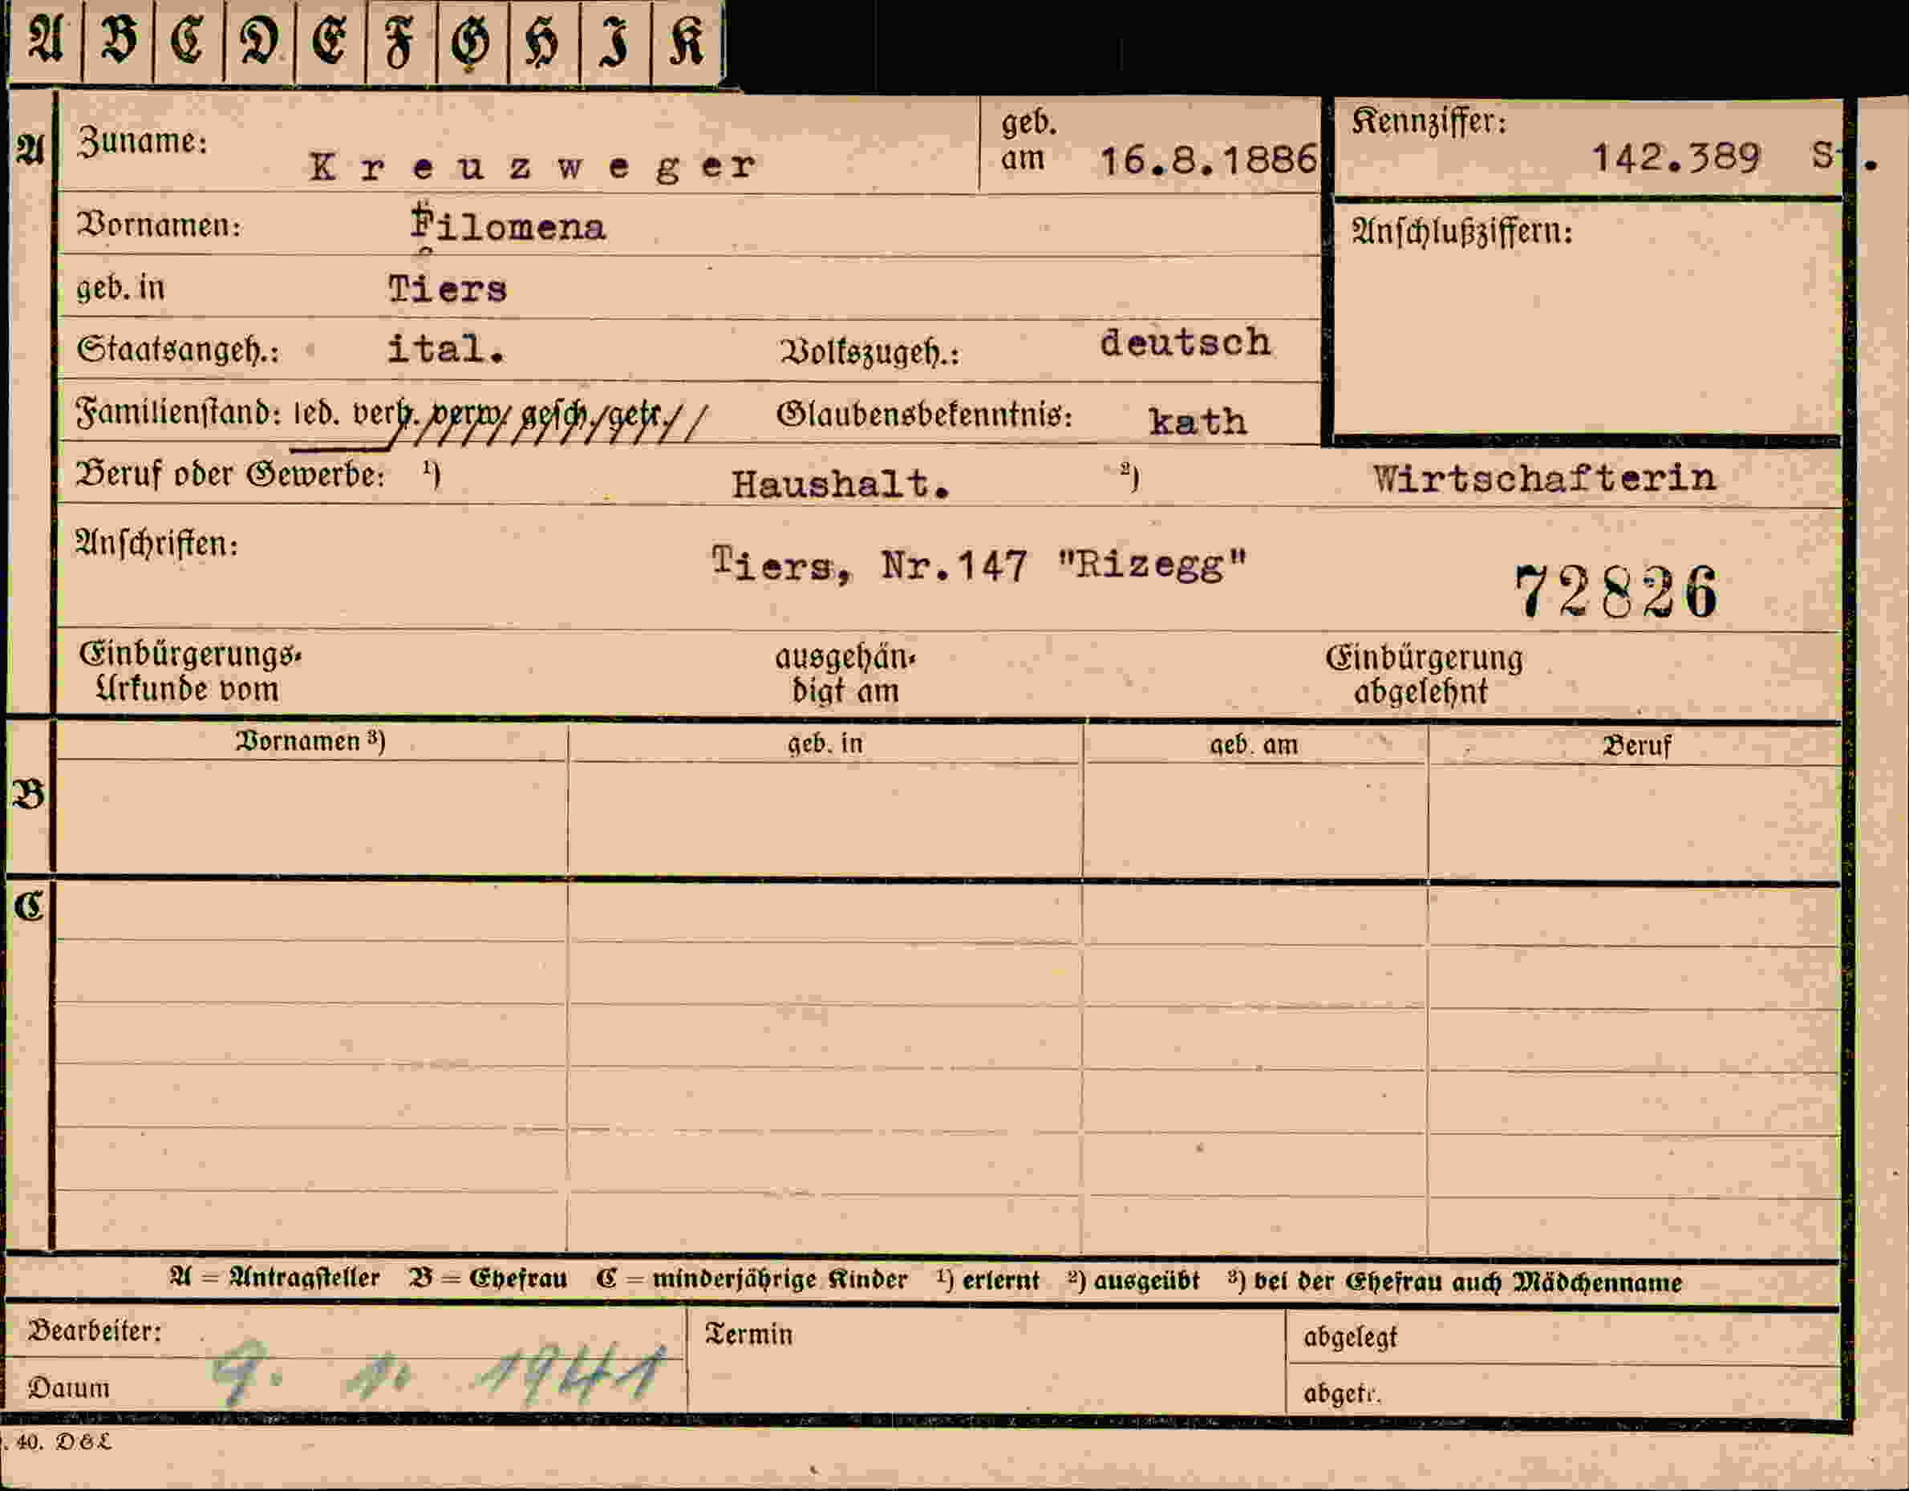Select index tab letter J
The image size is (1909, 1491).
click(x=614, y=40)
